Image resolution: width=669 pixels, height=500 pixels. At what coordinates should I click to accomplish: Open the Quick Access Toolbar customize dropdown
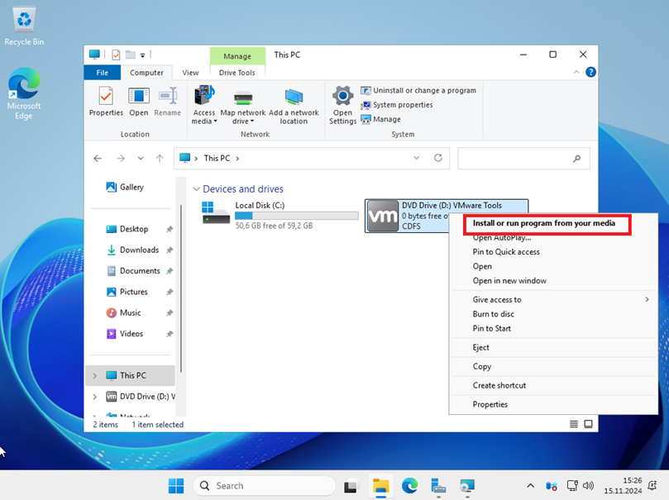click(142, 55)
